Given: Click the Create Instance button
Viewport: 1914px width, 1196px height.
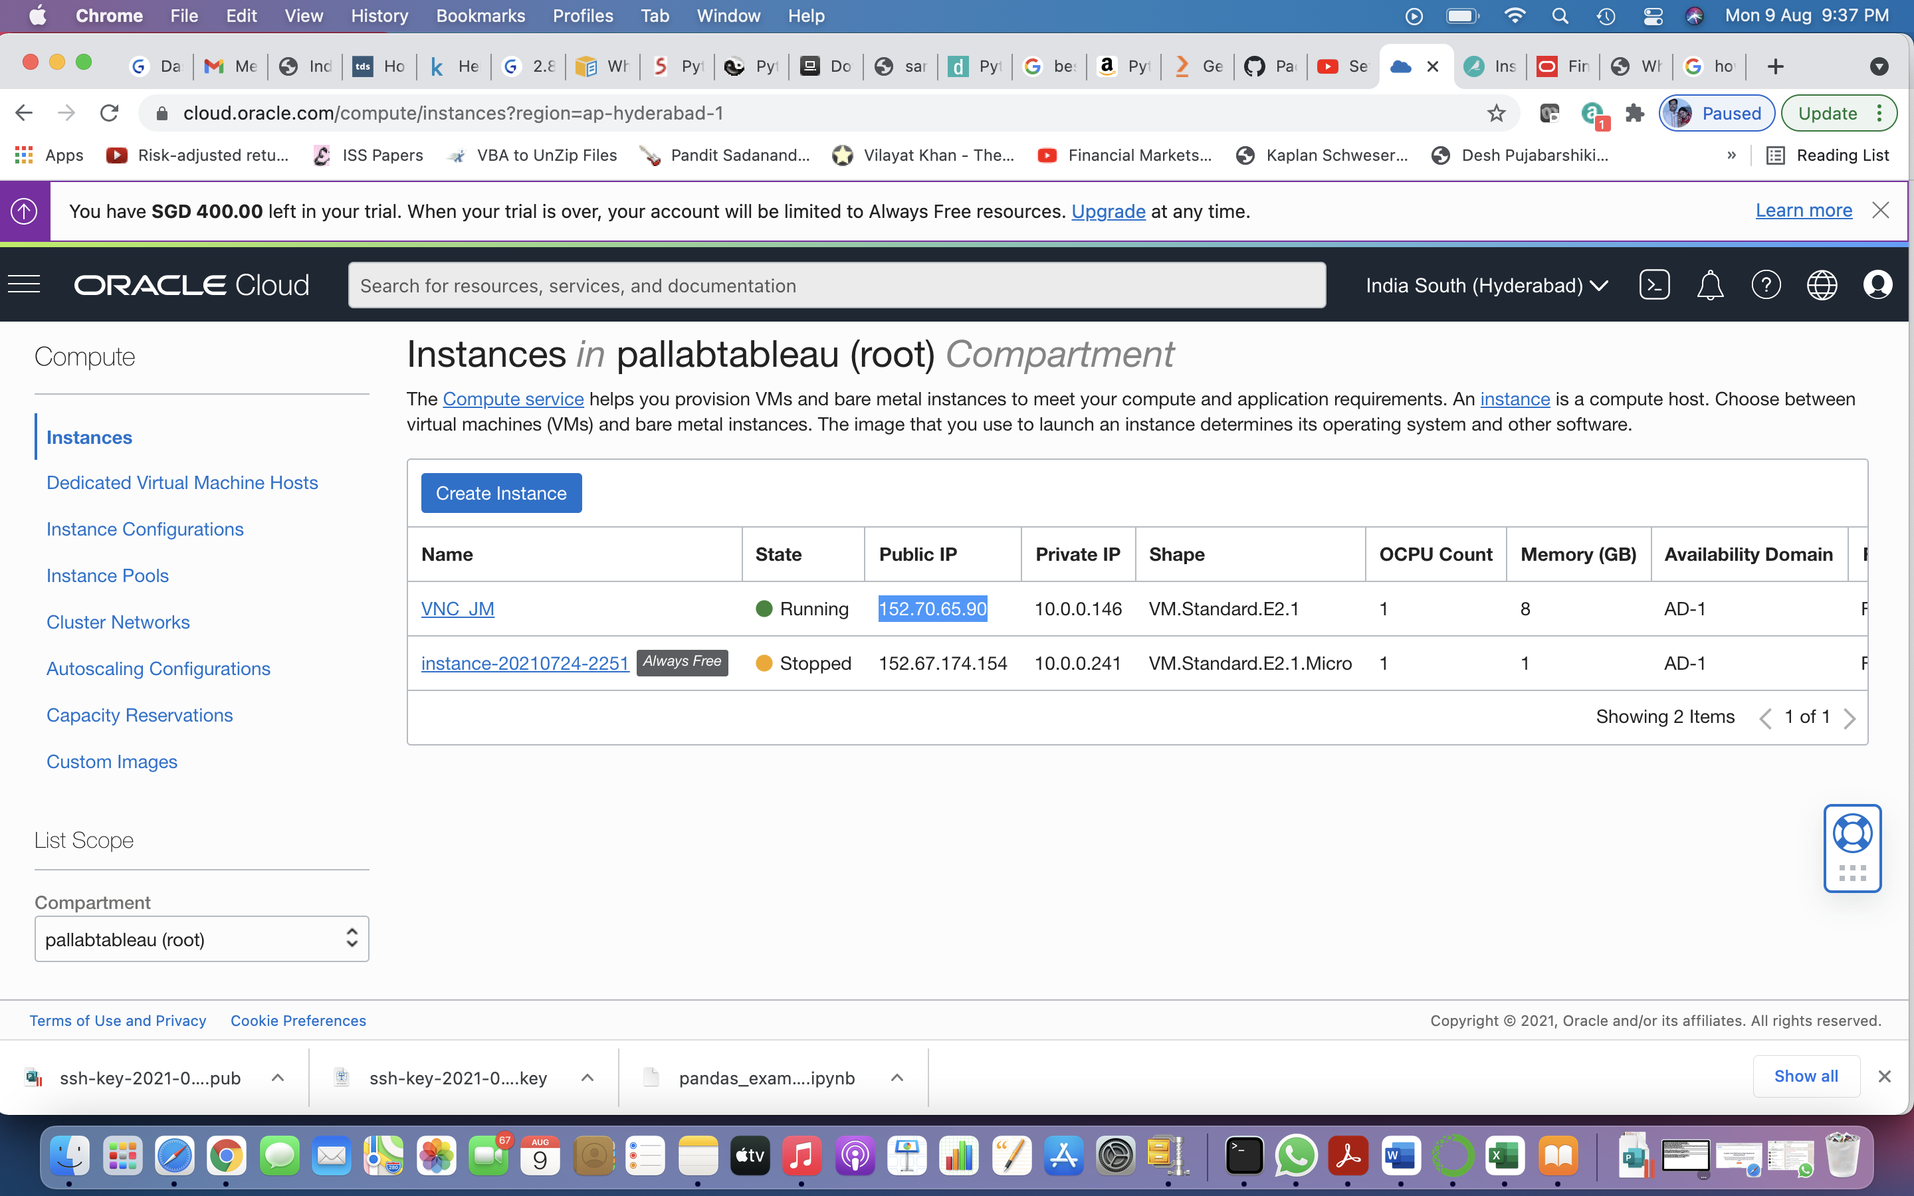Looking at the screenshot, I should [x=502, y=493].
